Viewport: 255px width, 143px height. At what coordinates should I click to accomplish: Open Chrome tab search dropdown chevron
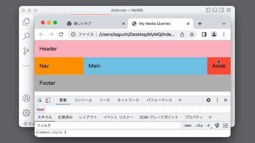click(x=224, y=24)
